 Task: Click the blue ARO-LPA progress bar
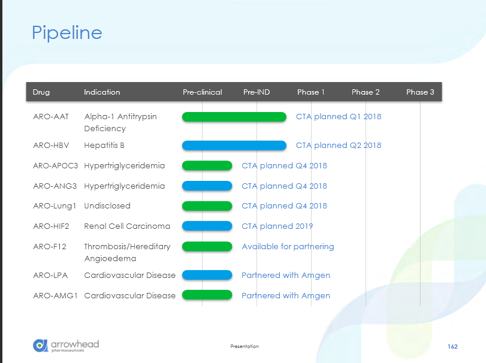point(207,276)
